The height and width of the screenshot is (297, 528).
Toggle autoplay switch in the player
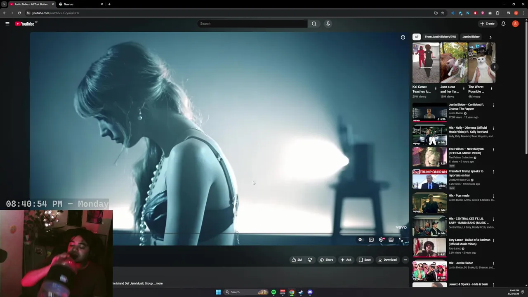(x=360, y=240)
